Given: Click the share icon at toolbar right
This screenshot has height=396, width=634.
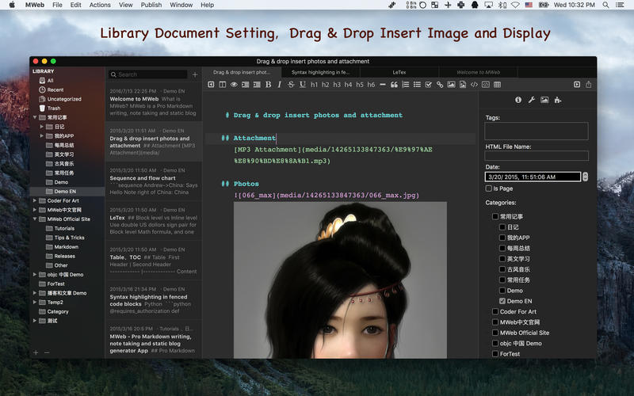Looking at the screenshot, I should click(x=588, y=85).
